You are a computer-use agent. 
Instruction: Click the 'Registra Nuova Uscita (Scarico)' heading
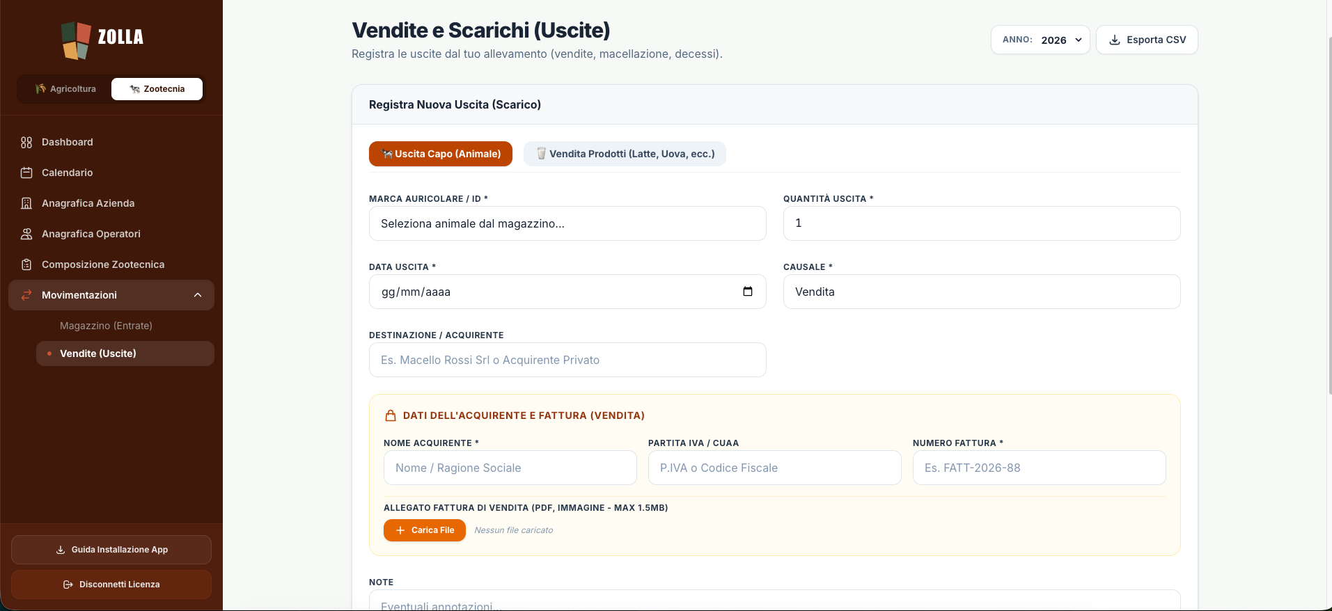point(455,104)
